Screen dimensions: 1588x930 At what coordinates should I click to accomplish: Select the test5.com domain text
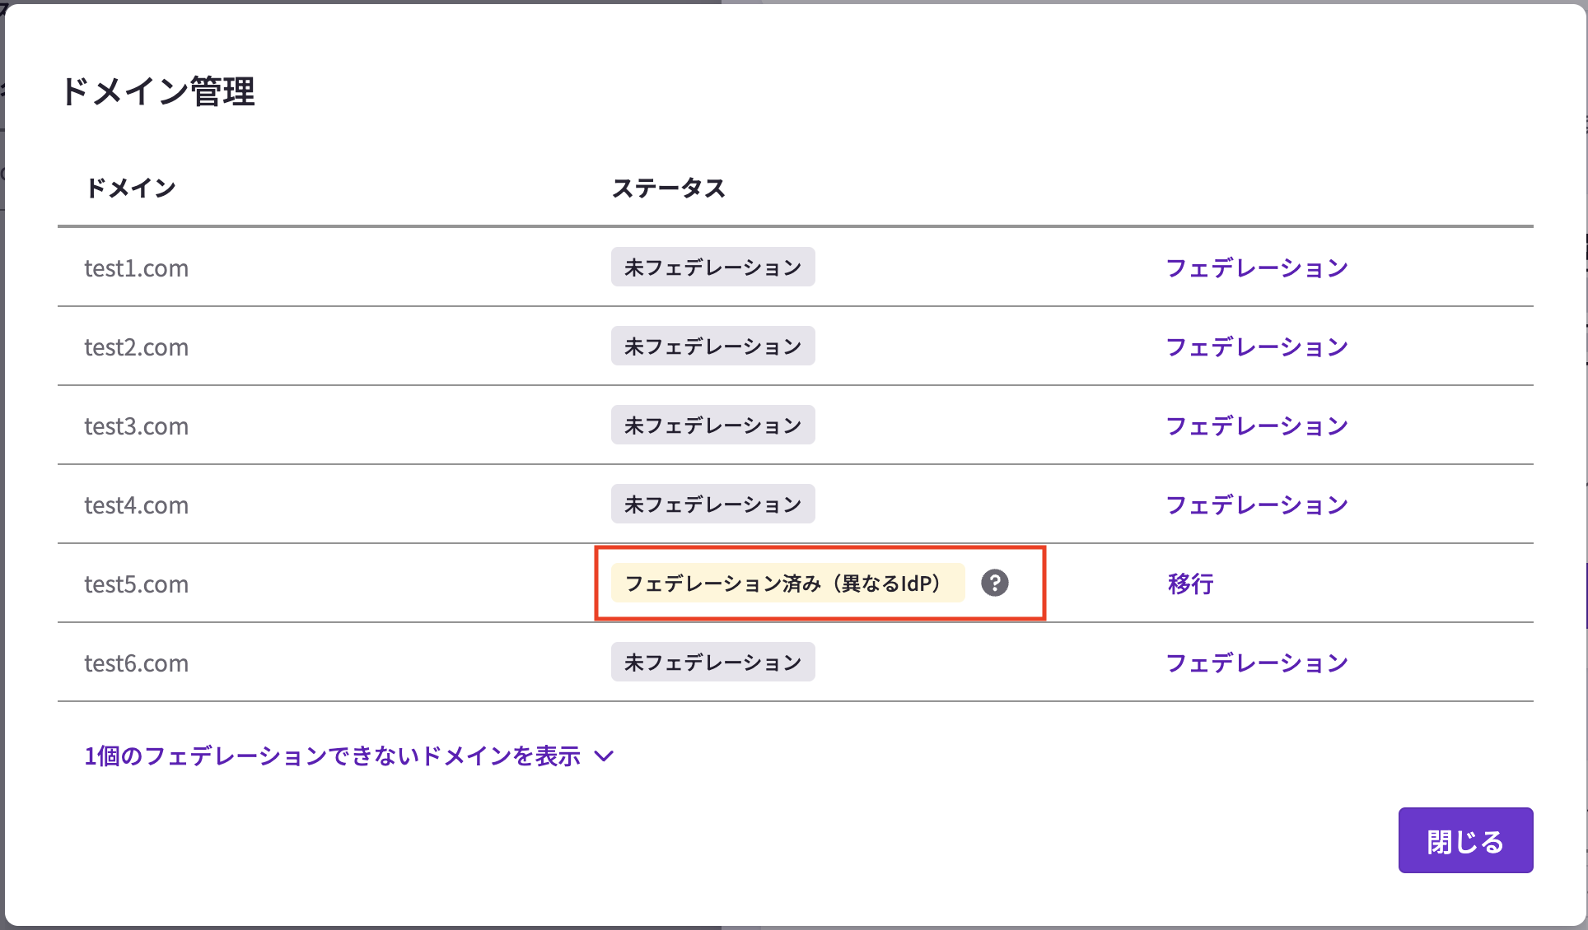point(136,584)
